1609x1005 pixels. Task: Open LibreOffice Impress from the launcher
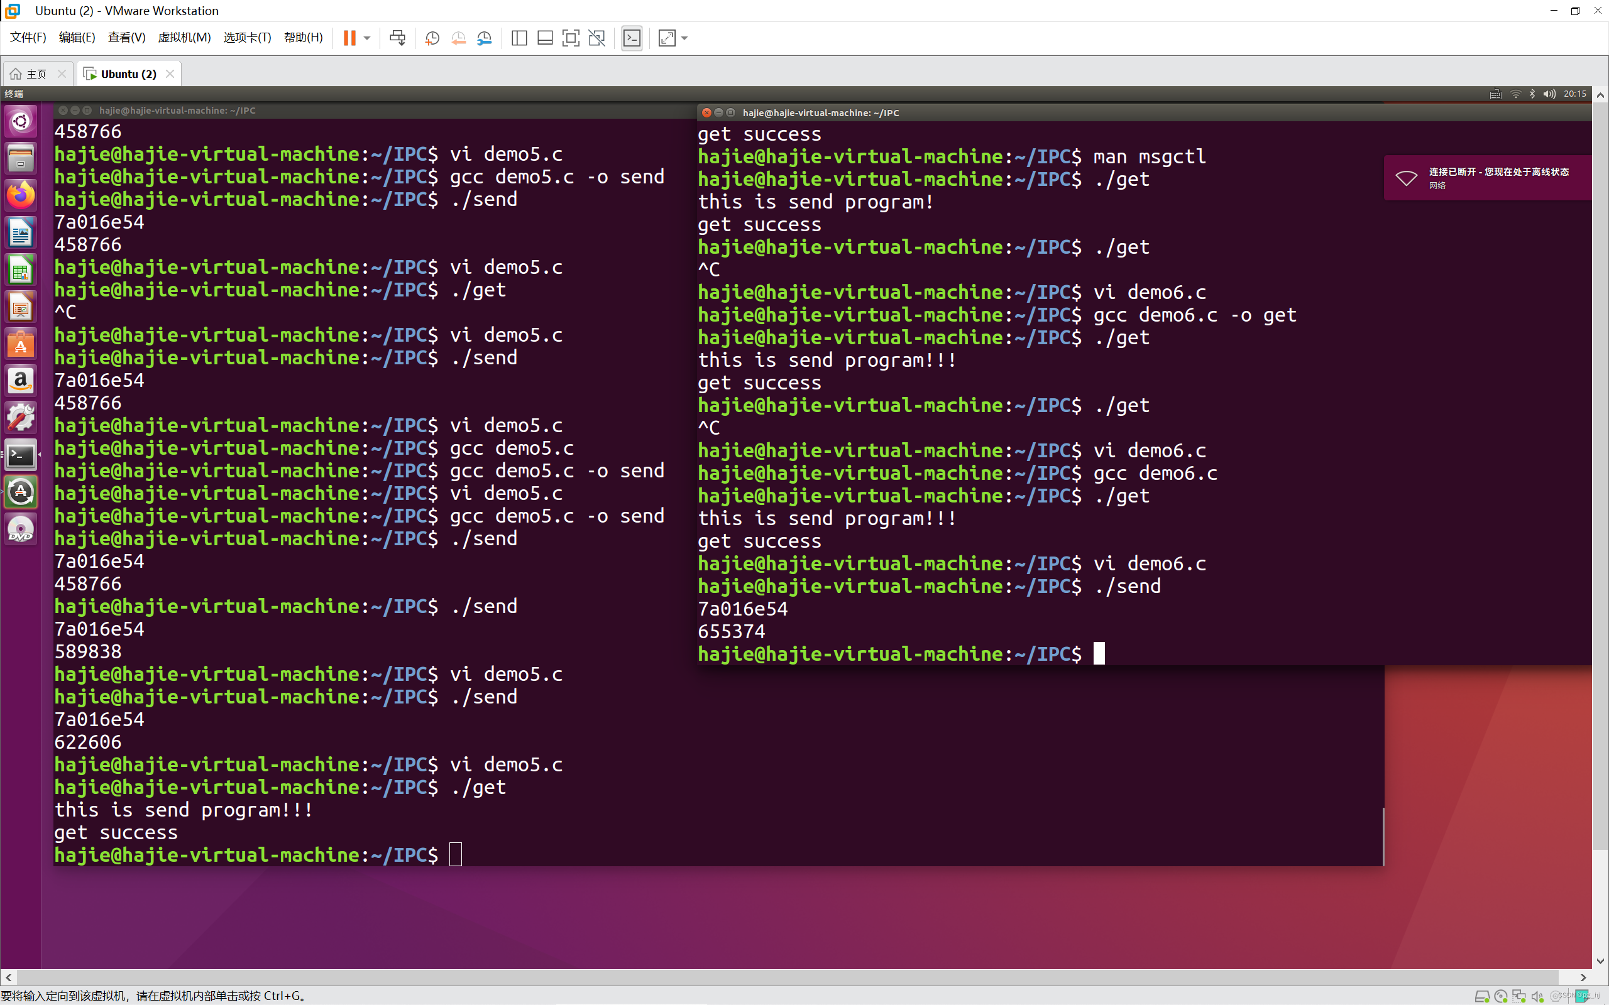(21, 308)
